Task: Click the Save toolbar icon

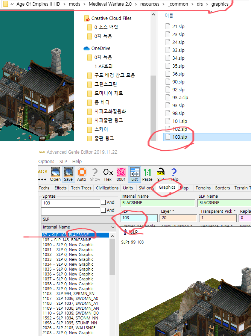Action: [68, 174]
